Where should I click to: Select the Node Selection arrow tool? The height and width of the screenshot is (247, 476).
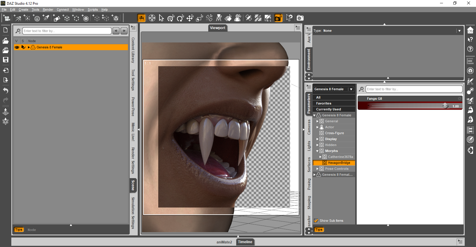coord(161,18)
